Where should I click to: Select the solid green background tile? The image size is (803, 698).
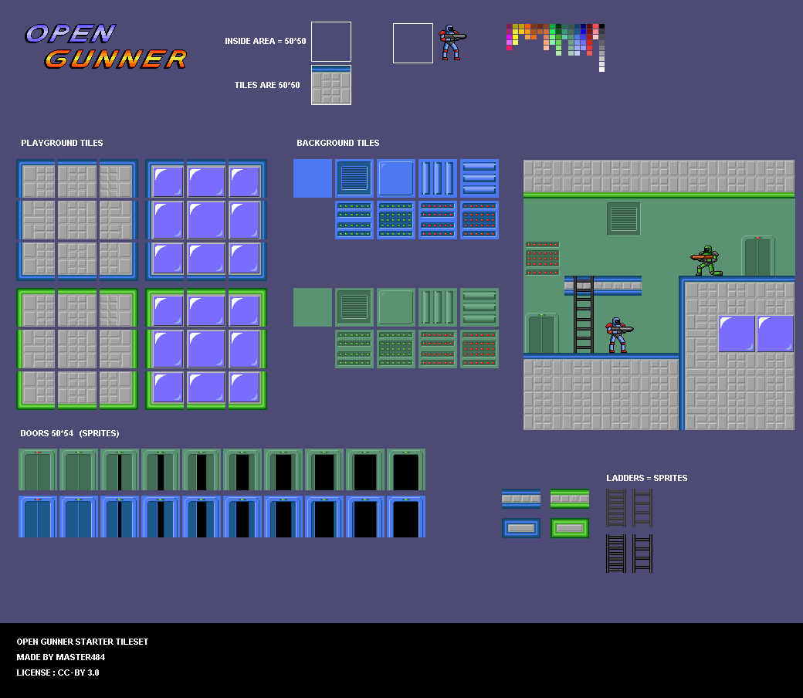(x=313, y=307)
